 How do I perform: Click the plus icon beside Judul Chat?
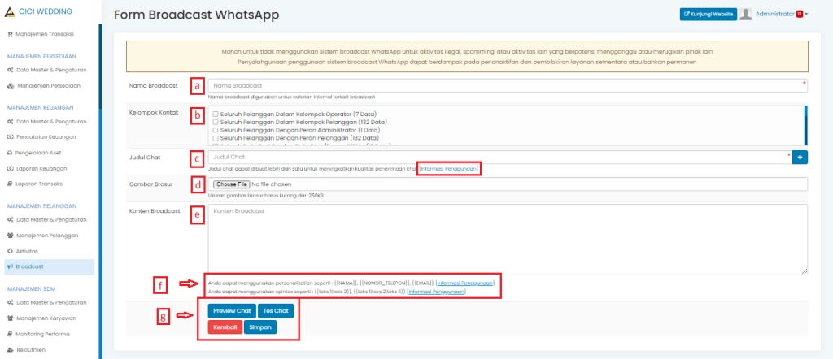(800, 157)
